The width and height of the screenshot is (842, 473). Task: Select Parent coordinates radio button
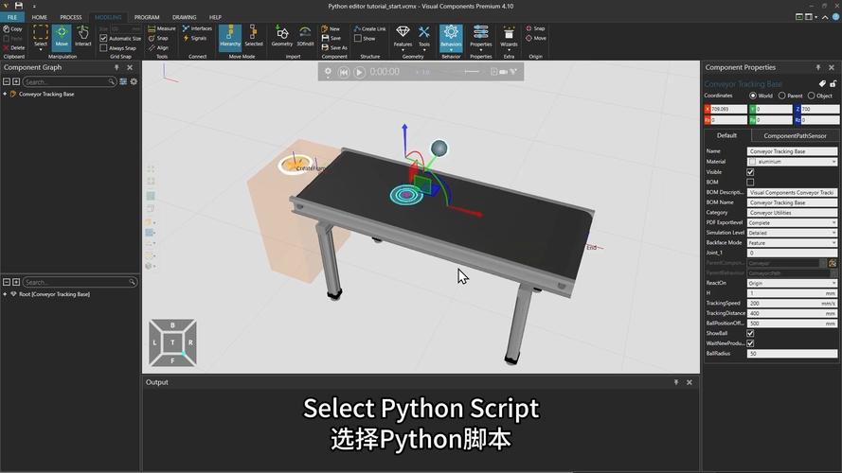tap(782, 96)
